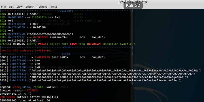Click the line '0x41644141 in ?? ()'
This screenshot has width=204, height=102.
16,94
